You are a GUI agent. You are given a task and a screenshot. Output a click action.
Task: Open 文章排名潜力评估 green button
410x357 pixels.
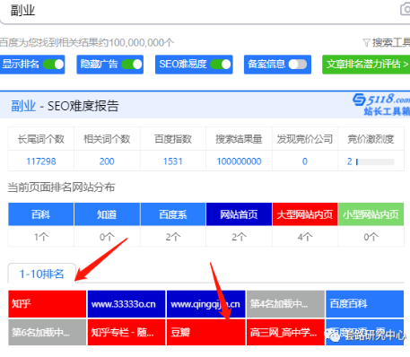366,65
